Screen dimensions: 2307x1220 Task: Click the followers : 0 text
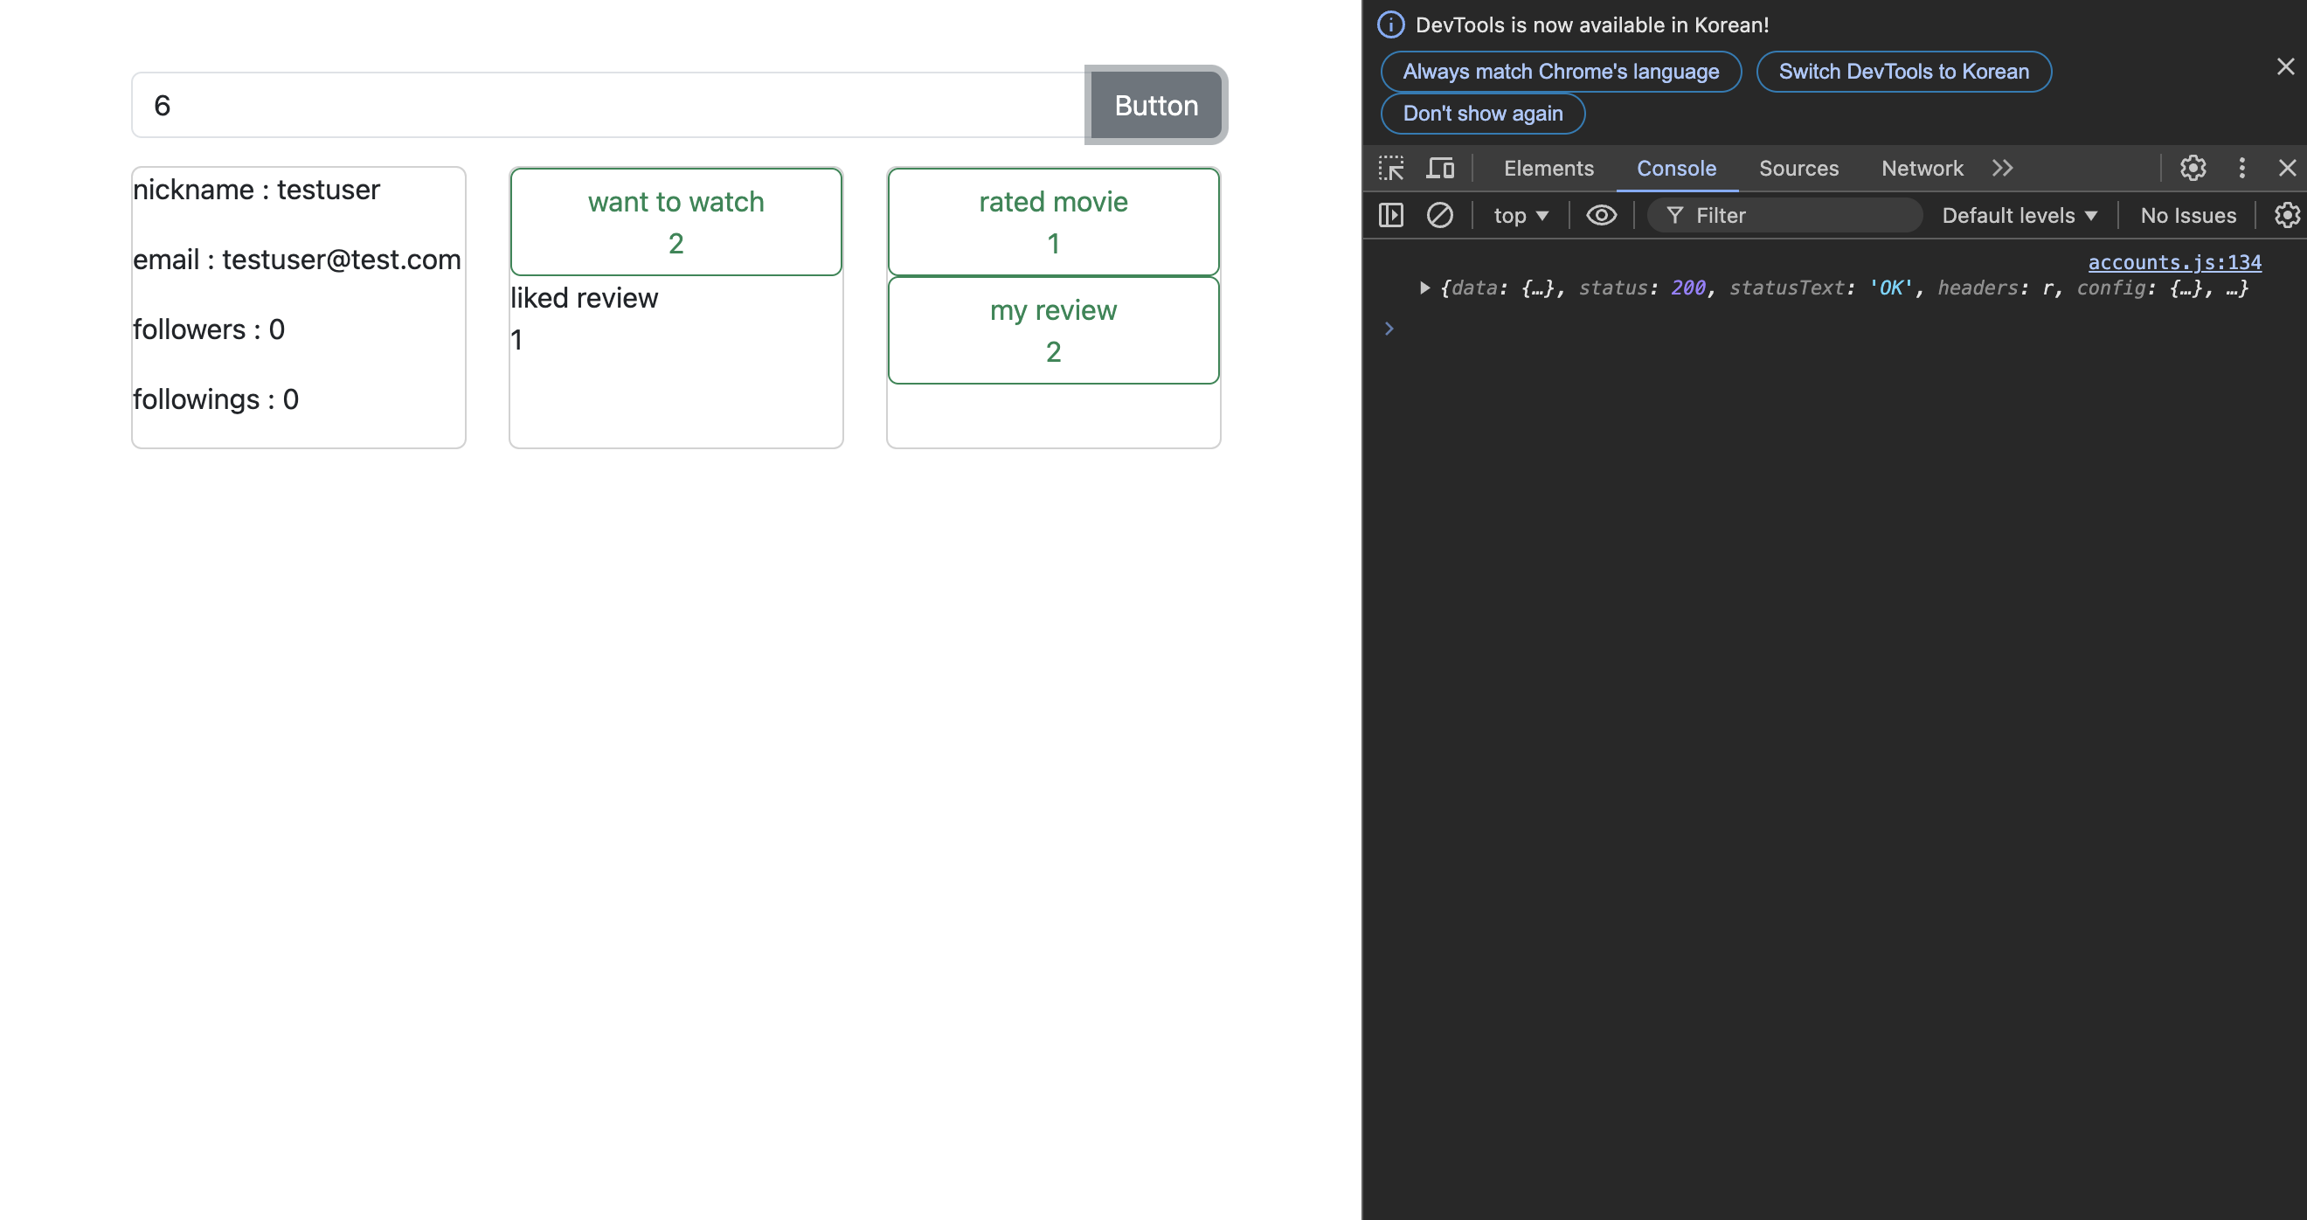[x=209, y=329]
